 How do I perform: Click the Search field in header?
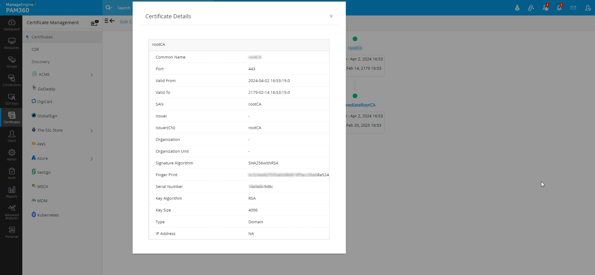pyautogui.click(x=124, y=8)
